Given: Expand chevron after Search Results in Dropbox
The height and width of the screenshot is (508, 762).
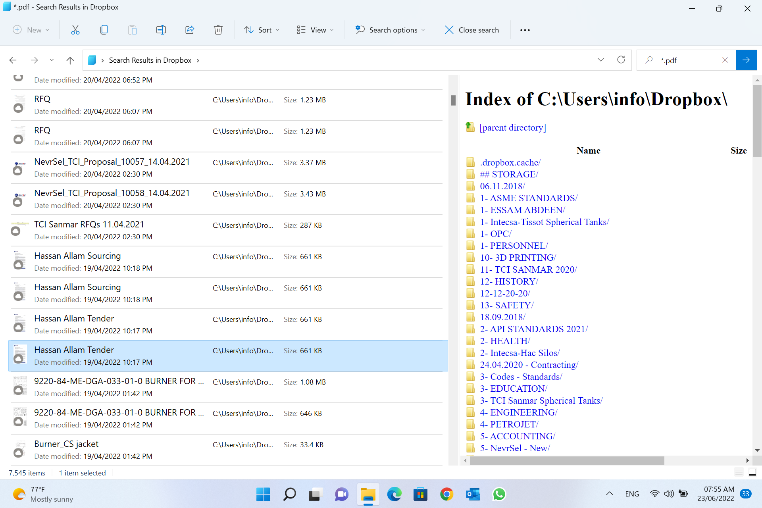Looking at the screenshot, I should [198, 60].
